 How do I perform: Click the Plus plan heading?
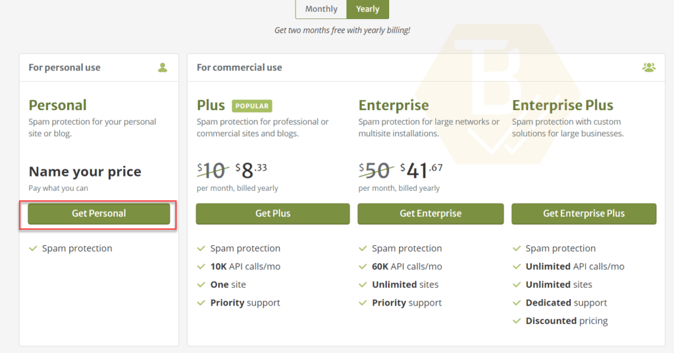(x=211, y=105)
